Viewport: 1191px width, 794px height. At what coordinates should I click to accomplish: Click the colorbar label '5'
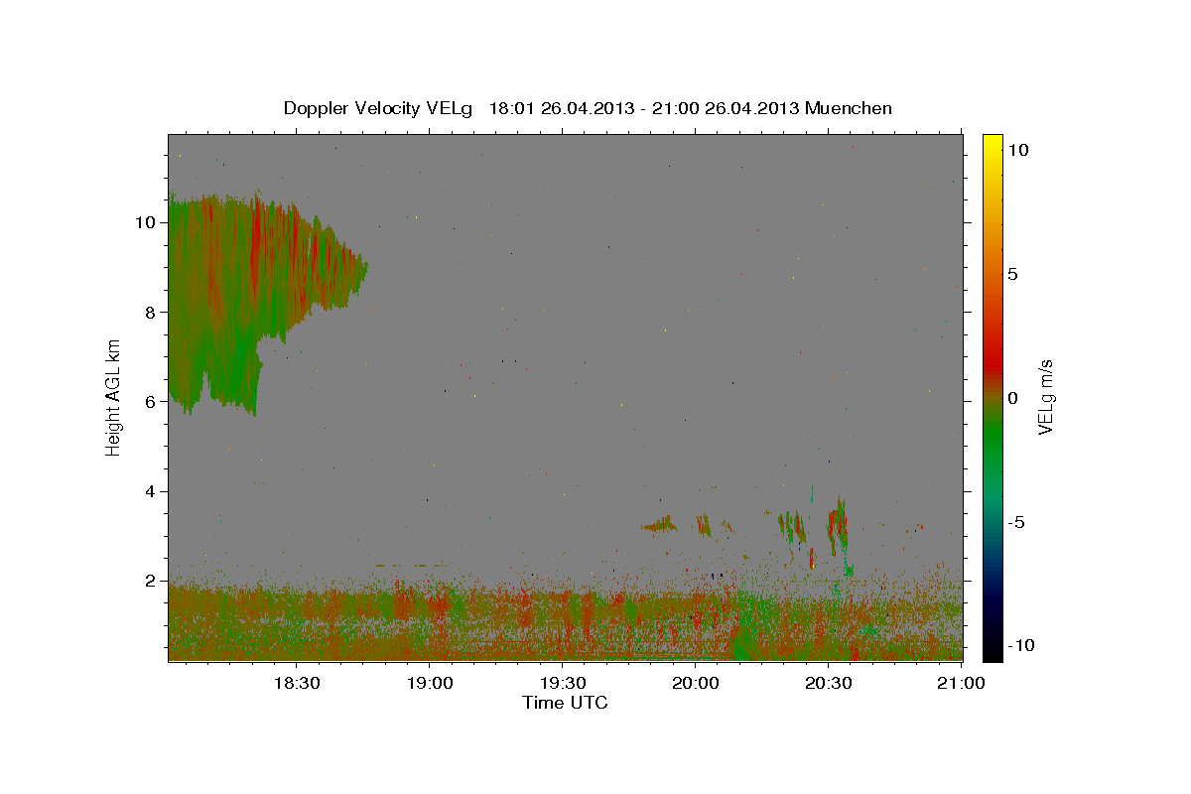[x=1013, y=274]
